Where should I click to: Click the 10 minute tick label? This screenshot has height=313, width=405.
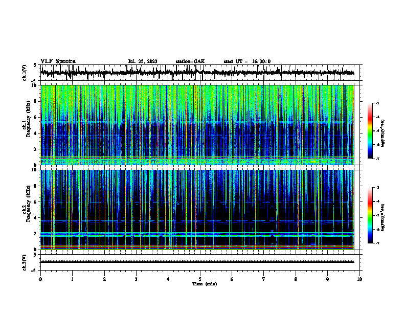coord(359,279)
